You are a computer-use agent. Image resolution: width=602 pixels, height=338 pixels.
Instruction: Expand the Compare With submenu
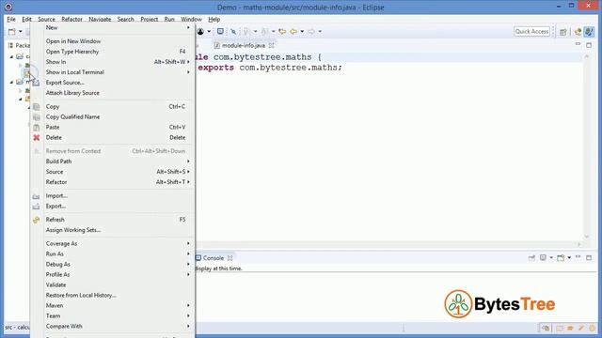point(113,326)
